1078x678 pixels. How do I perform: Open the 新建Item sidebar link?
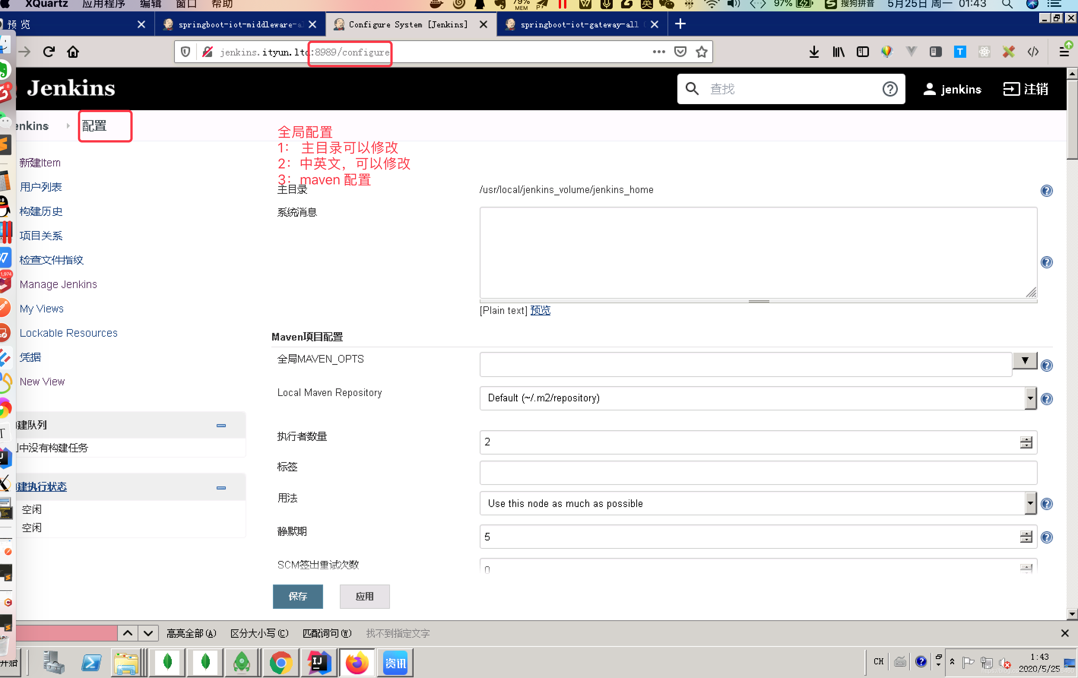pos(40,162)
